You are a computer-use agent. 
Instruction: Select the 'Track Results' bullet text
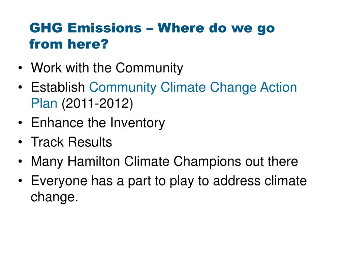71,142
